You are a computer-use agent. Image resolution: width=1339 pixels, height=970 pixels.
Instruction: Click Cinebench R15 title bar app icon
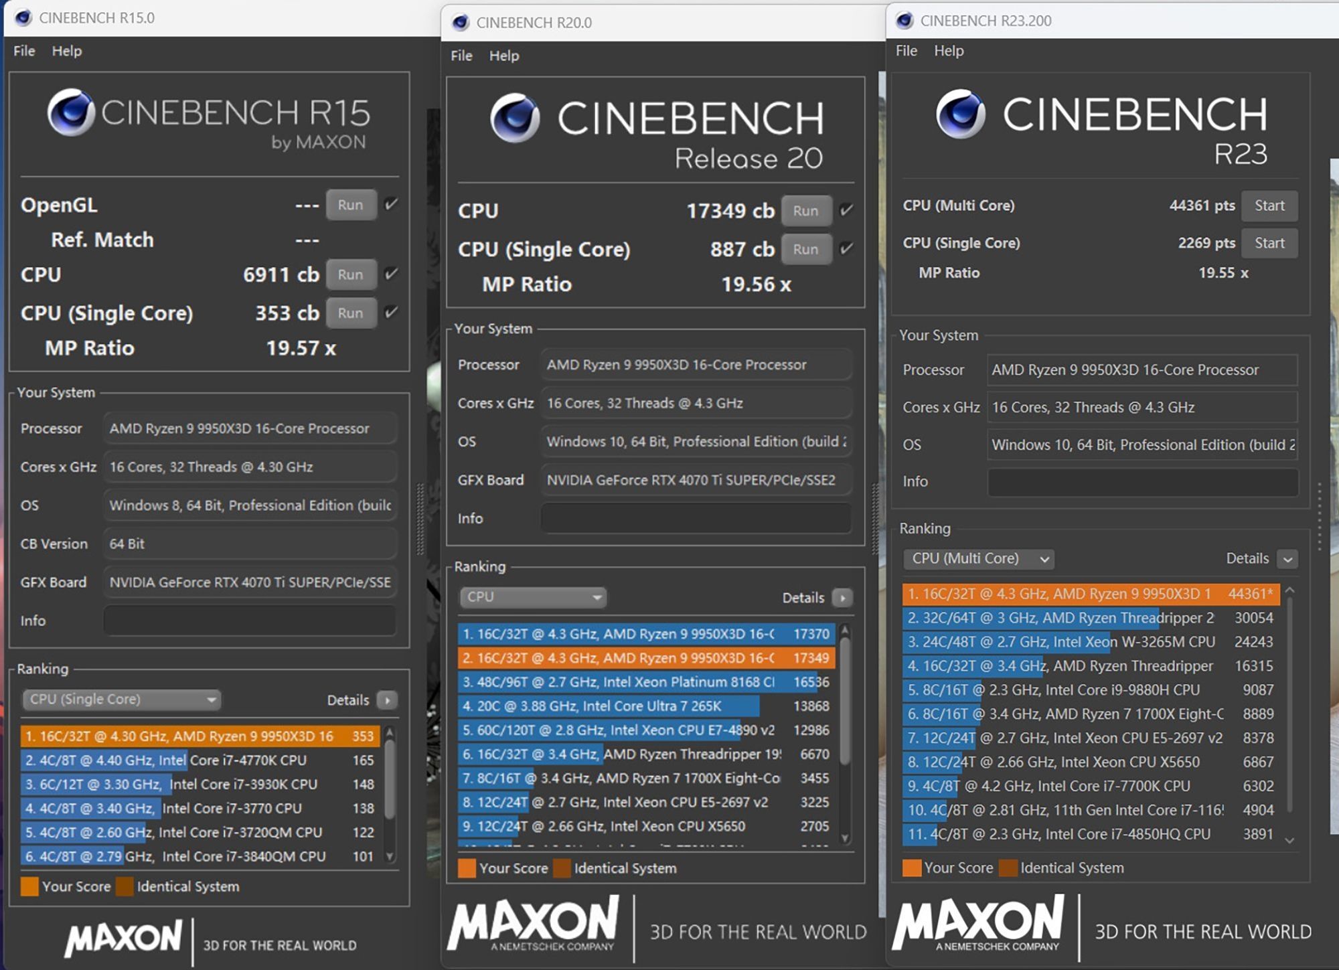click(23, 17)
